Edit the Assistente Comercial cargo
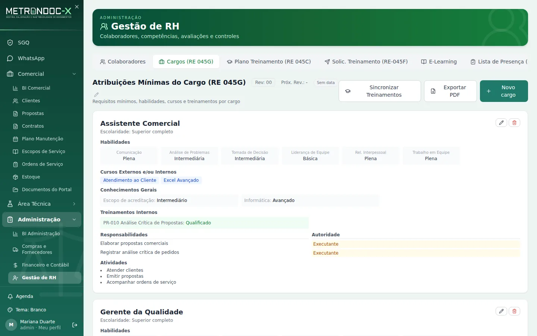Screen dimensions: 537x336 pyautogui.click(x=501, y=123)
